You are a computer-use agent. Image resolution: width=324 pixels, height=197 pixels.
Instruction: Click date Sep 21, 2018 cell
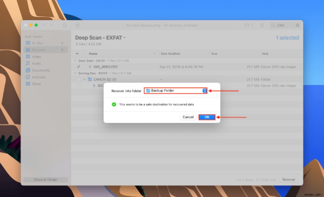[x=181, y=67]
